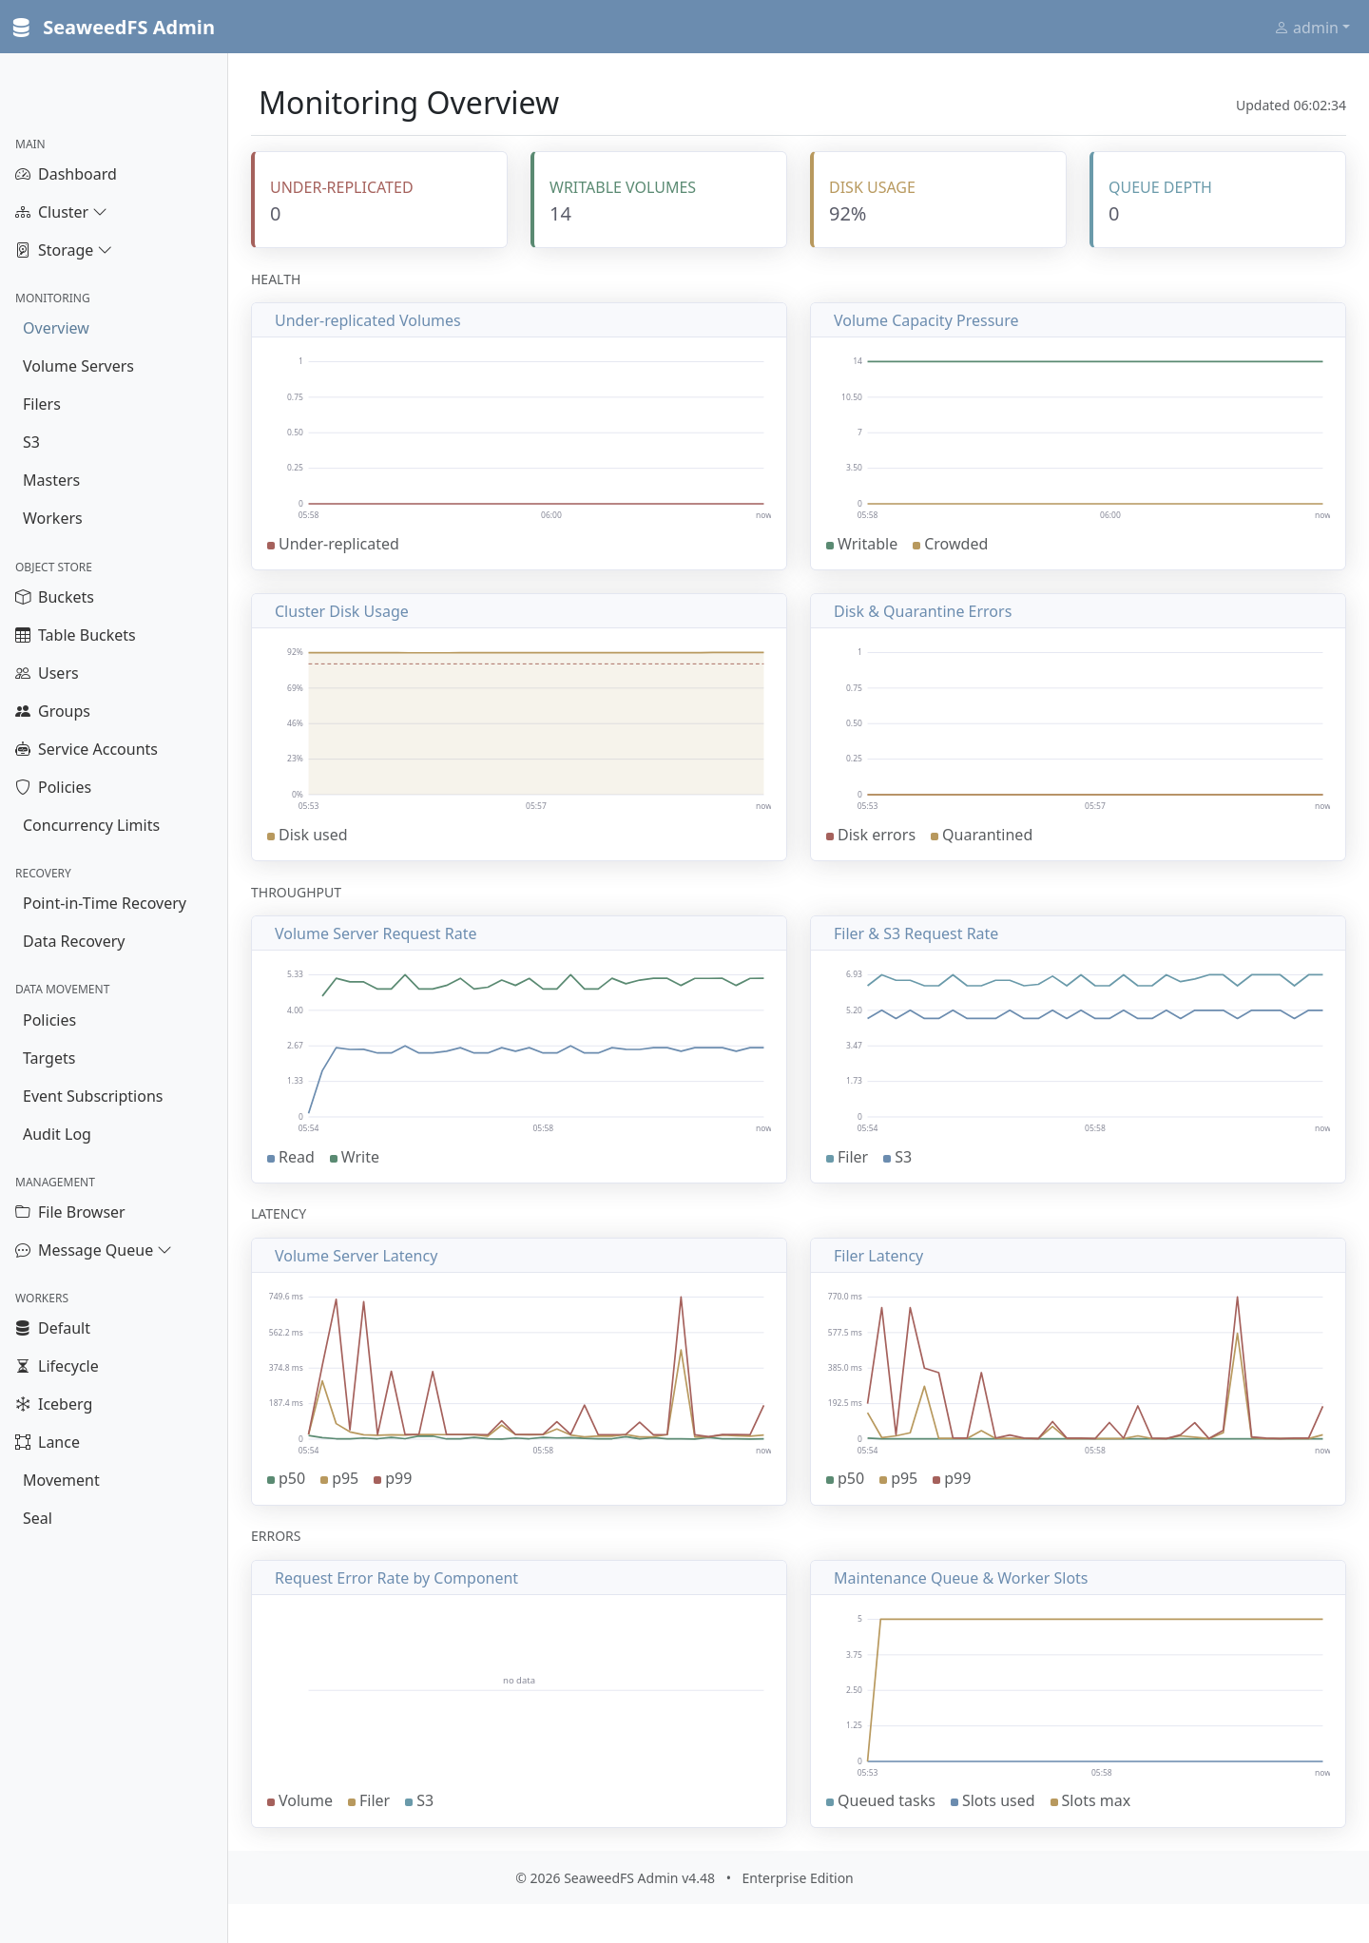
Task: Toggle Filer Latency p50 legend series
Action: pyautogui.click(x=845, y=1478)
